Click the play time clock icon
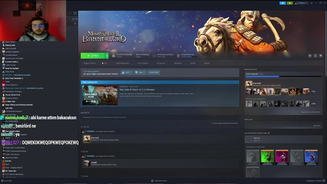Viewport: 327px width, 184px height. click(154, 55)
